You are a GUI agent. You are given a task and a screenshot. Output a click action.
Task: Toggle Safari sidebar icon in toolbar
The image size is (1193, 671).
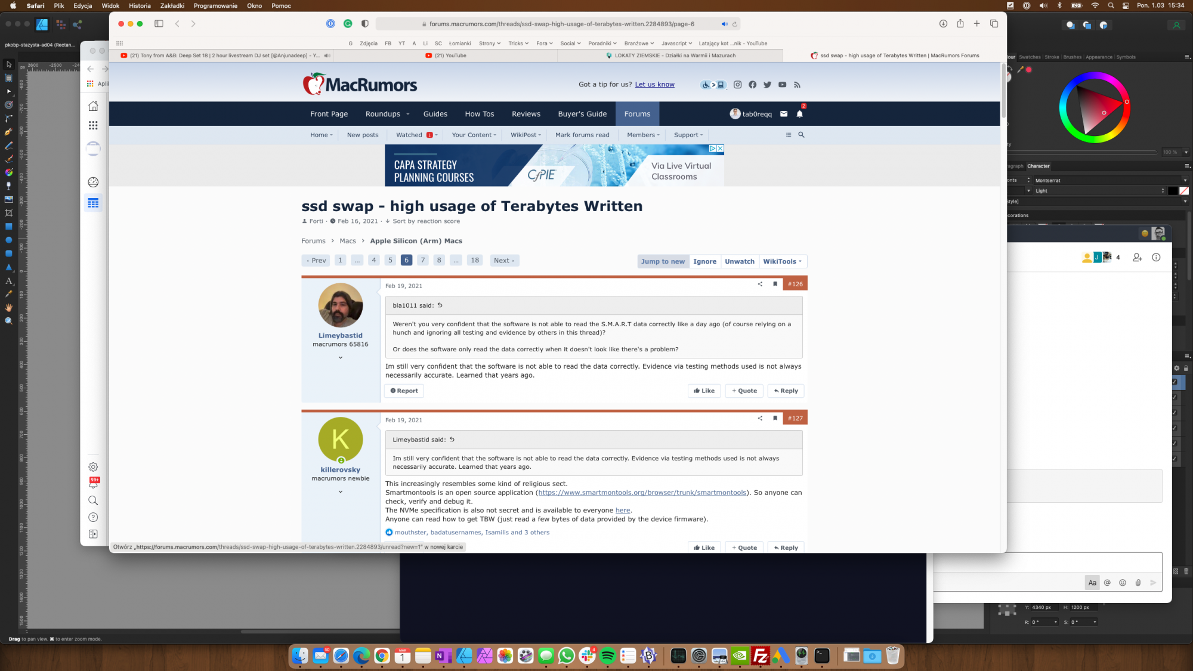159,24
